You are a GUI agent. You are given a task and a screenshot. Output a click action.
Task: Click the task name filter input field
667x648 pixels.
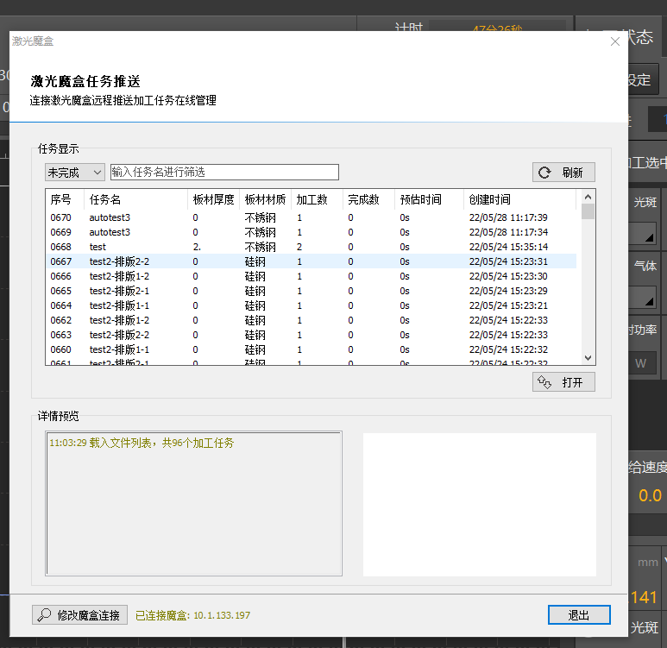224,173
